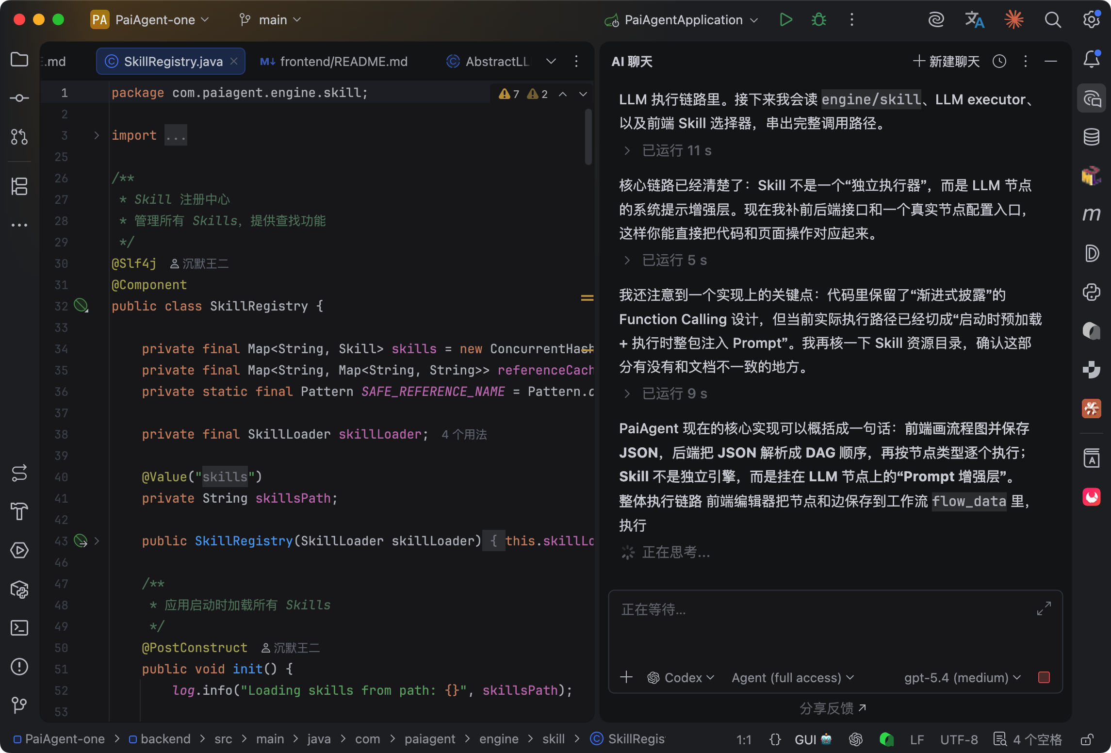Viewport: 1111px width, 753px height.
Task: Start a debug session with the bug icon
Action: [819, 20]
